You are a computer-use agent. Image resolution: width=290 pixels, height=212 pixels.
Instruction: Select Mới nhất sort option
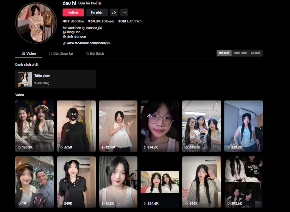pos(224,53)
